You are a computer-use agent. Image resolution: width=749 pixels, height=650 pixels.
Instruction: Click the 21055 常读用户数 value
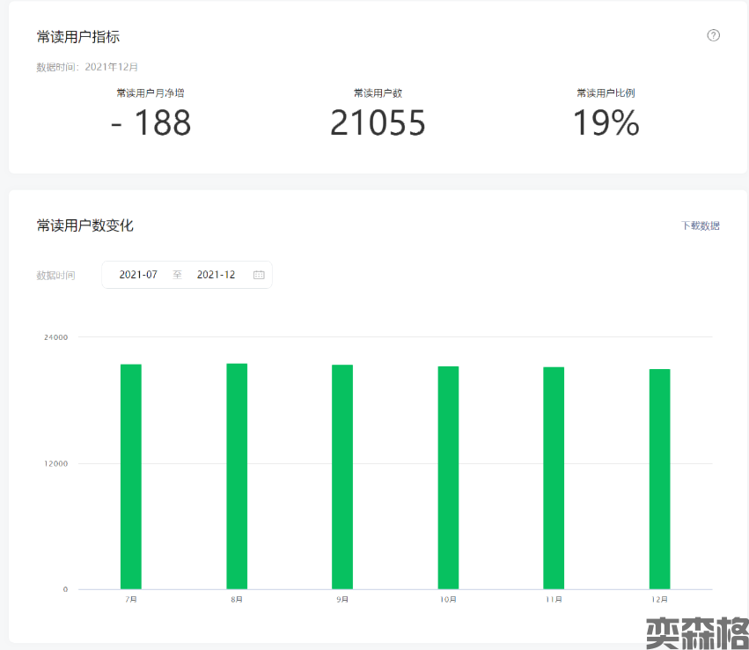[378, 123]
